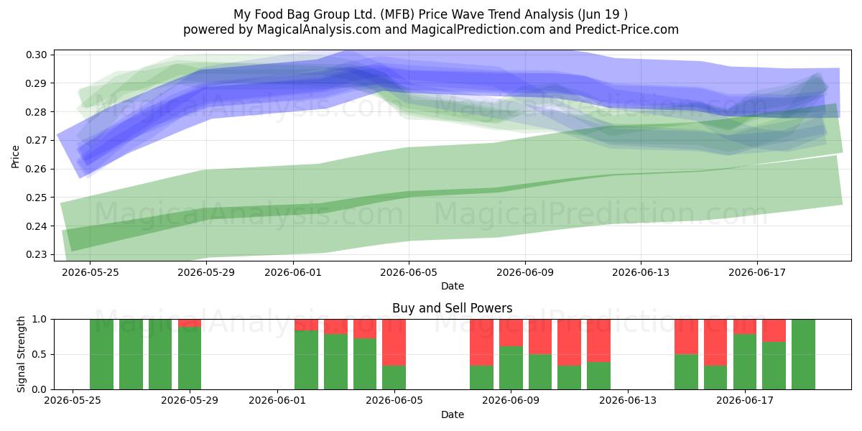Click the 0.25 price tick label
This screenshot has height=431, width=862.
tap(37, 198)
